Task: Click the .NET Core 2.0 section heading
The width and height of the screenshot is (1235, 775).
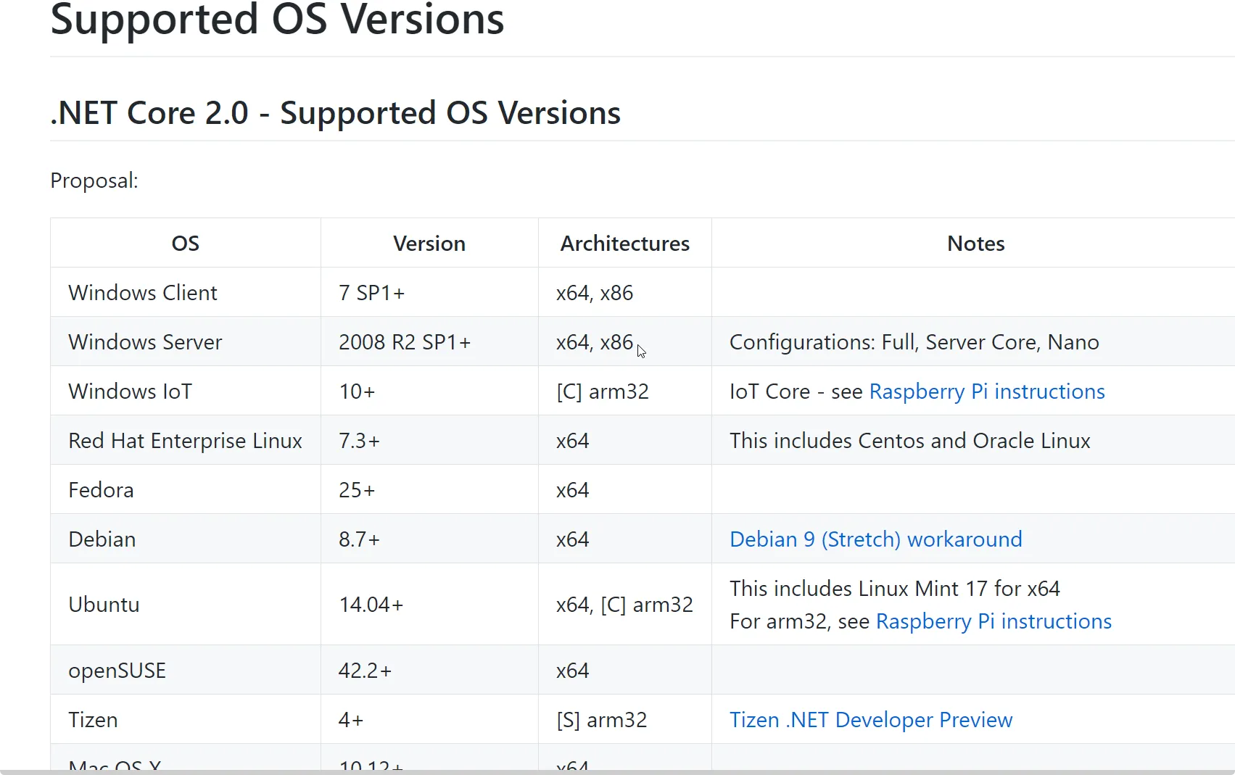Action: 335,113
